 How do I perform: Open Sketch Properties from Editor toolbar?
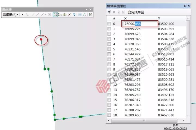[x=84, y=15]
